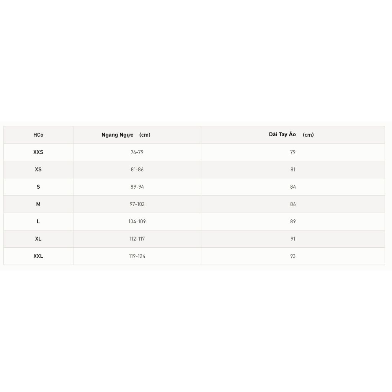Viewport: 392px width, 392px height.
Task: Select the 97-102 chest value
Action: click(x=137, y=204)
